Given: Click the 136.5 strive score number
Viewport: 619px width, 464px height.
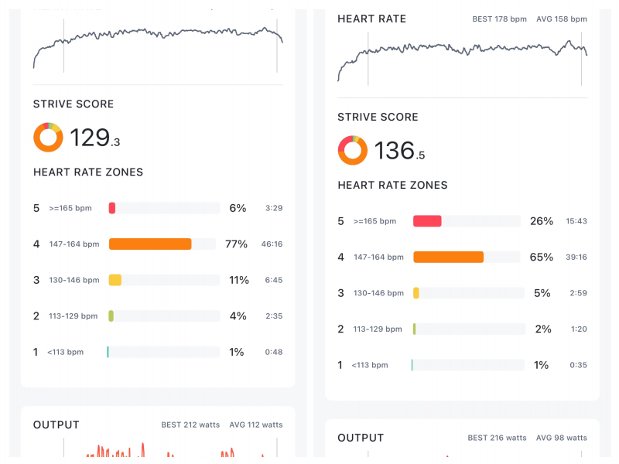Looking at the screenshot, I should pos(399,151).
